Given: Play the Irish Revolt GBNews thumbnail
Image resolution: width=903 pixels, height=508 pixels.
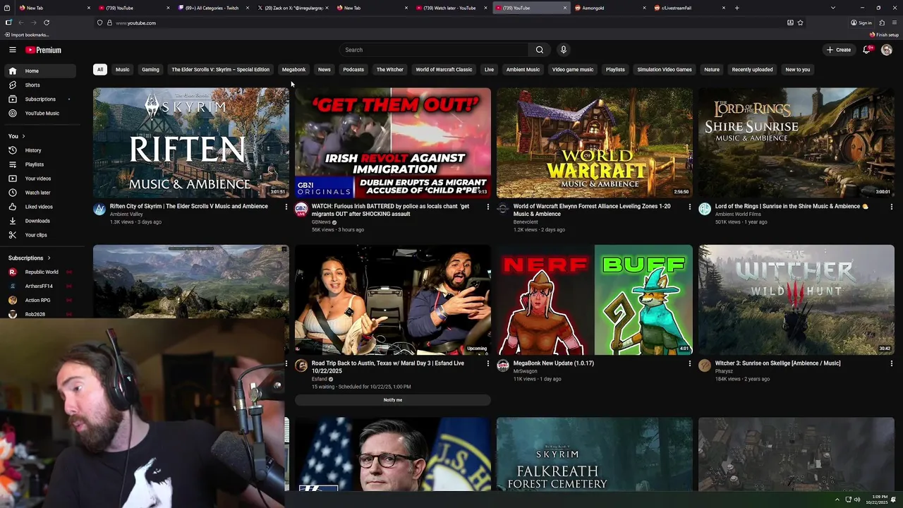Looking at the screenshot, I should tap(393, 143).
